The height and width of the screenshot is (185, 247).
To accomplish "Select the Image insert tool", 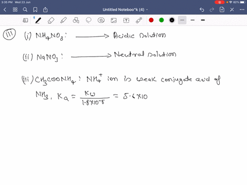I will coord(114,21).
